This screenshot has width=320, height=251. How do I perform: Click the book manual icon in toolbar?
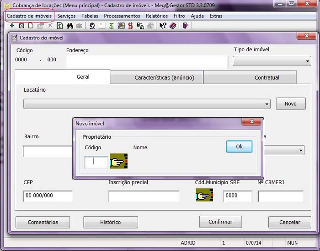point(173,26)
